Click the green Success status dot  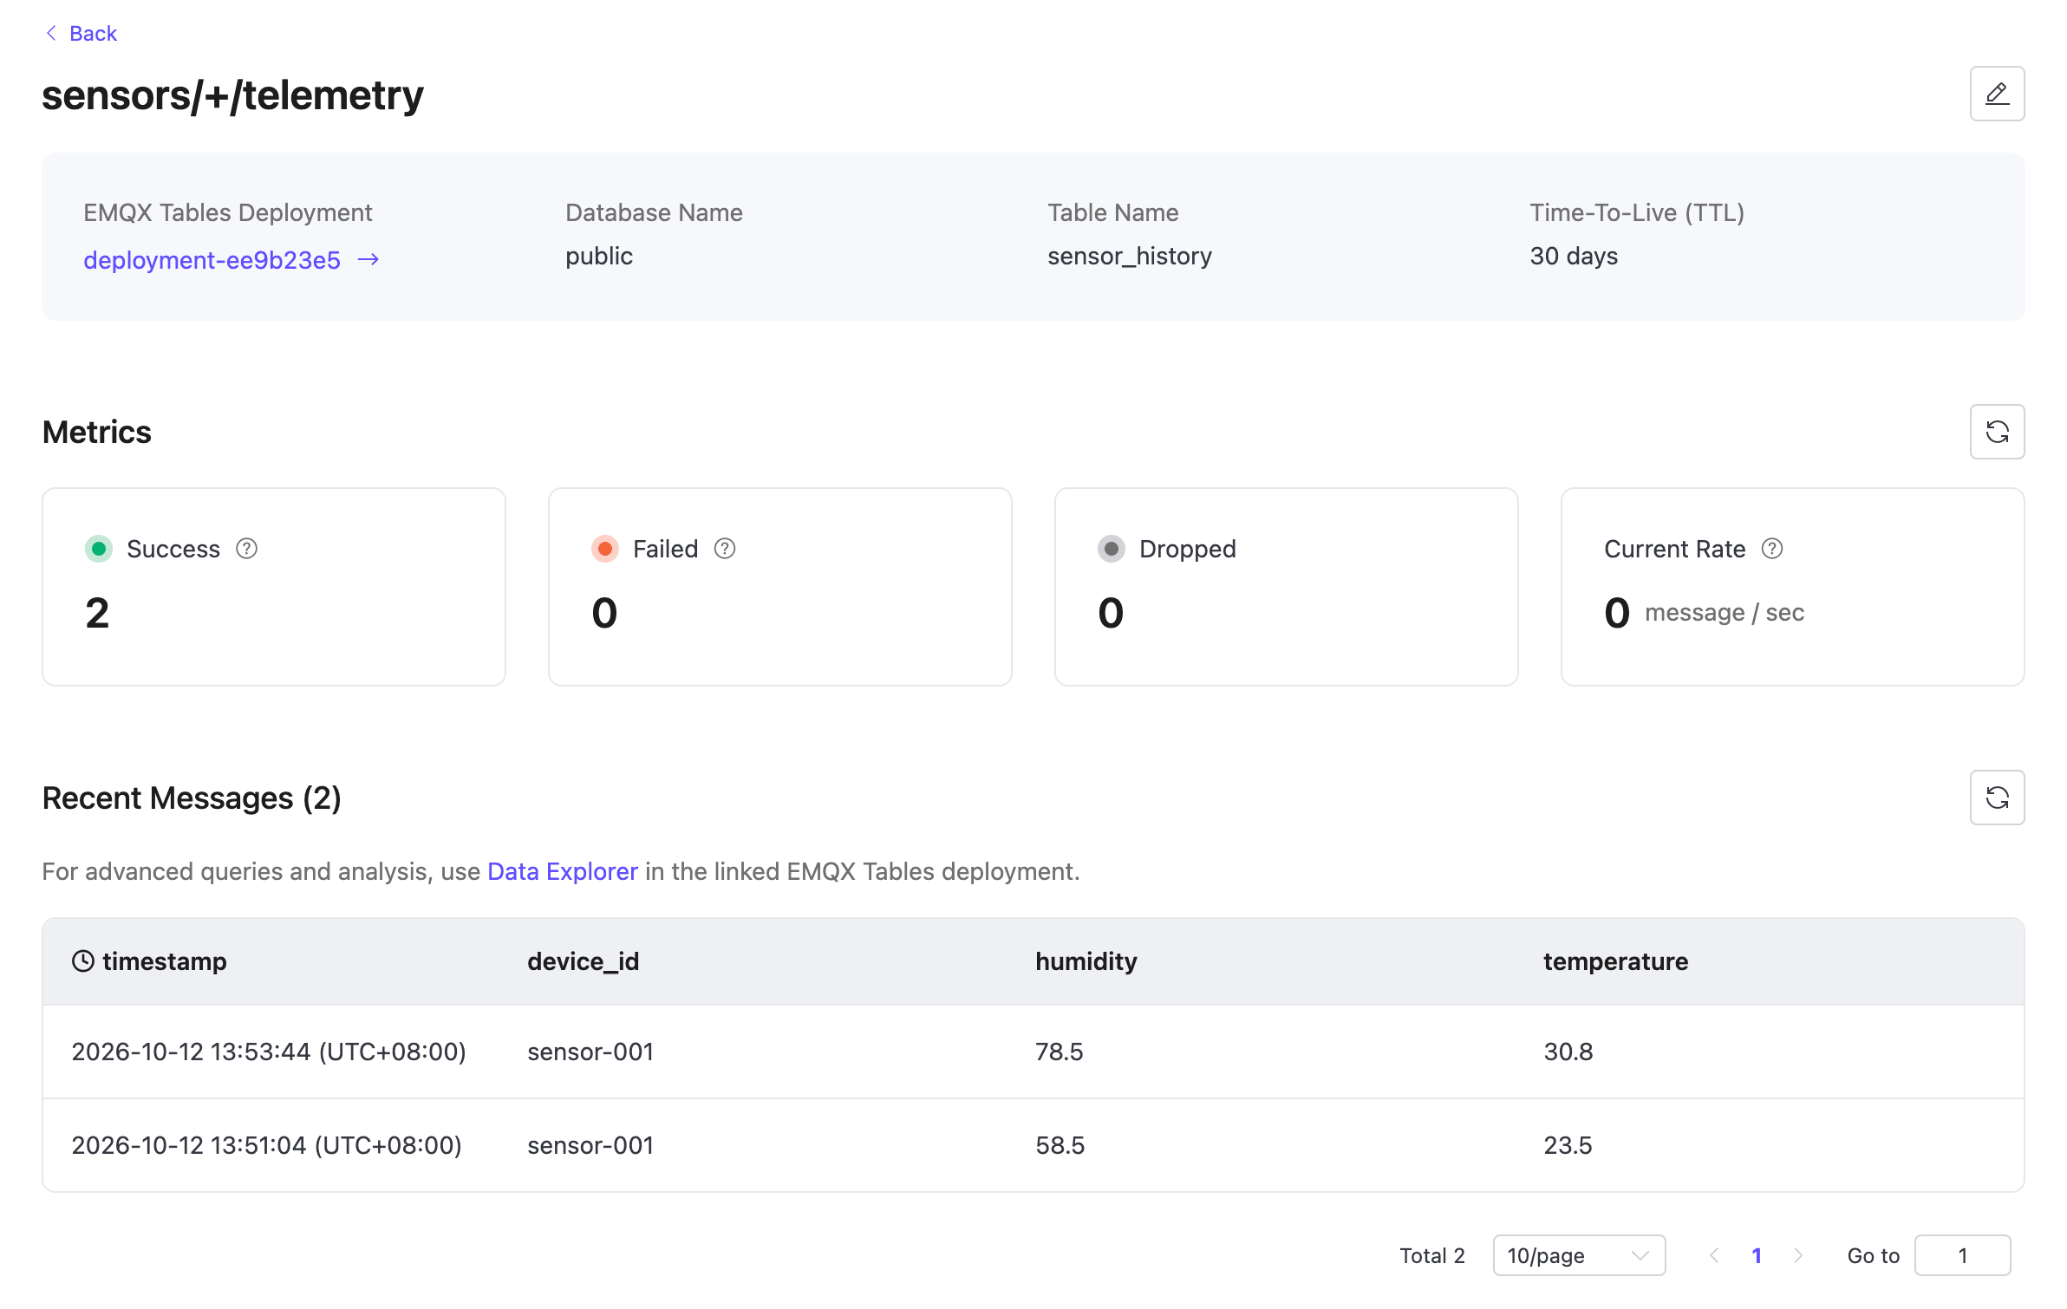click(99, 549)
